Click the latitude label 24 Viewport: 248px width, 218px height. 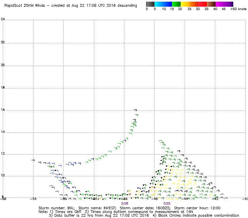click(3, 19)
